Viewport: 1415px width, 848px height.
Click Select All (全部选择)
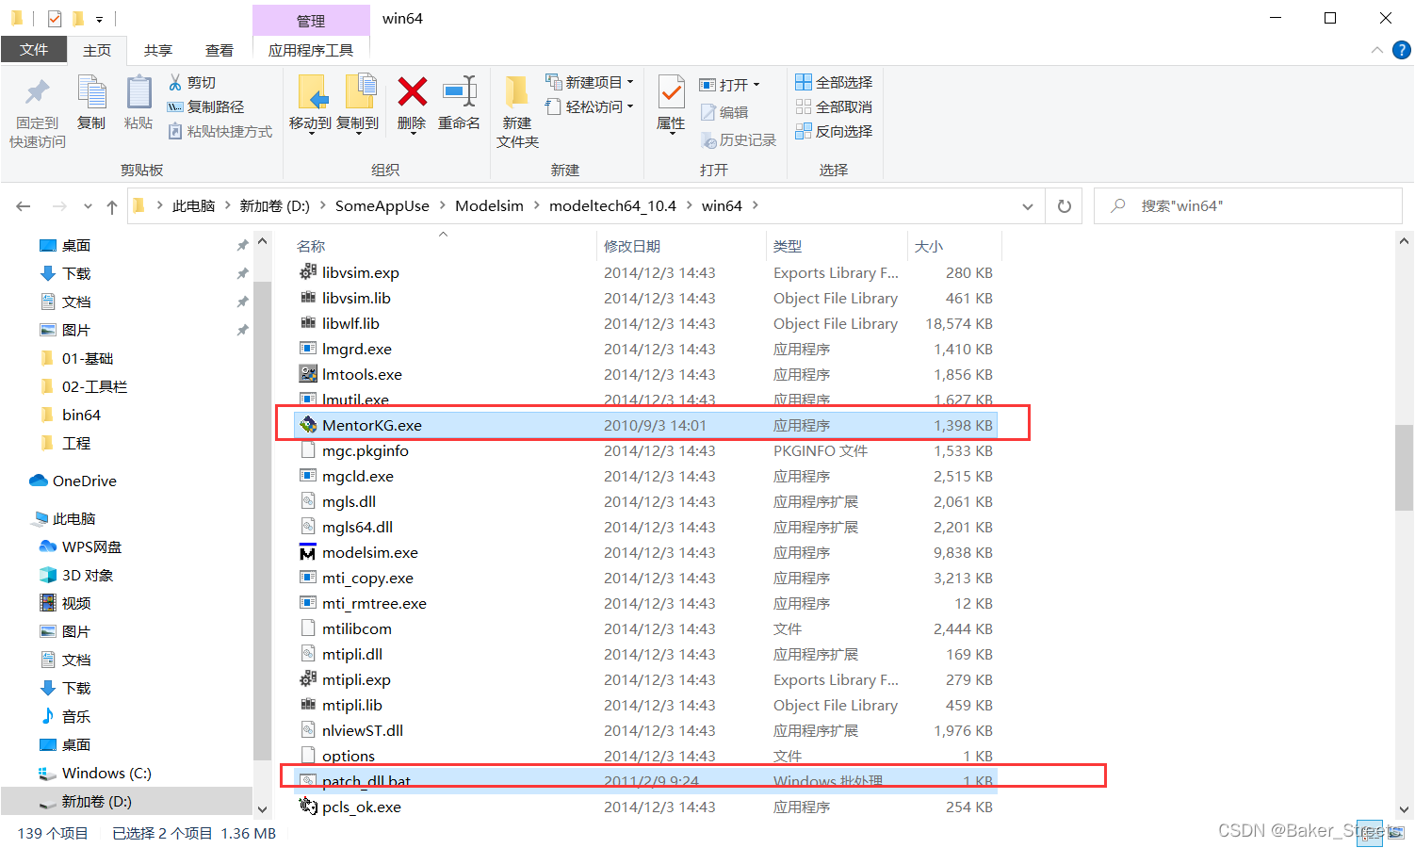point(834,83)
